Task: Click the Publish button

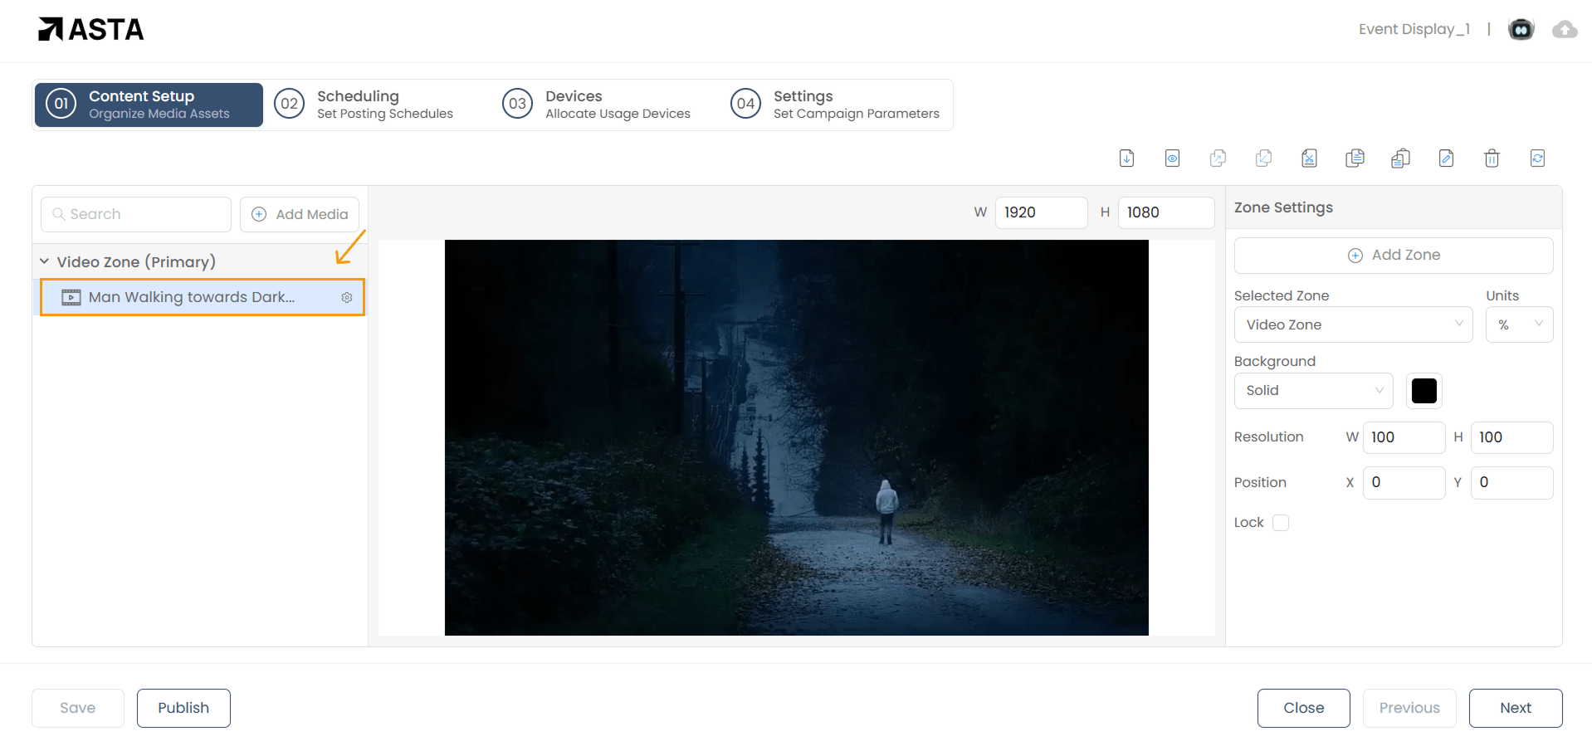Action: (183, 708)
